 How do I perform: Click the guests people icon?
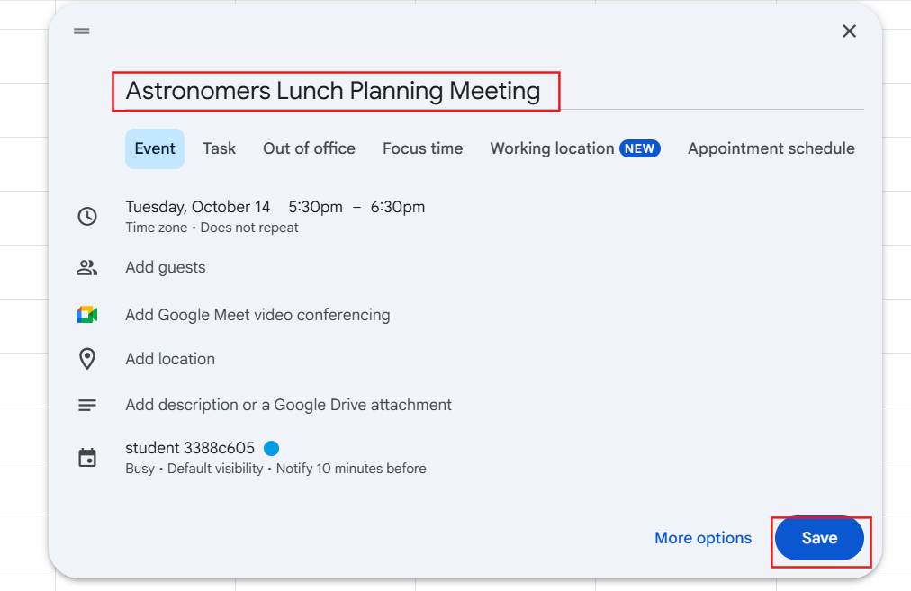click(x=87, y=267)
